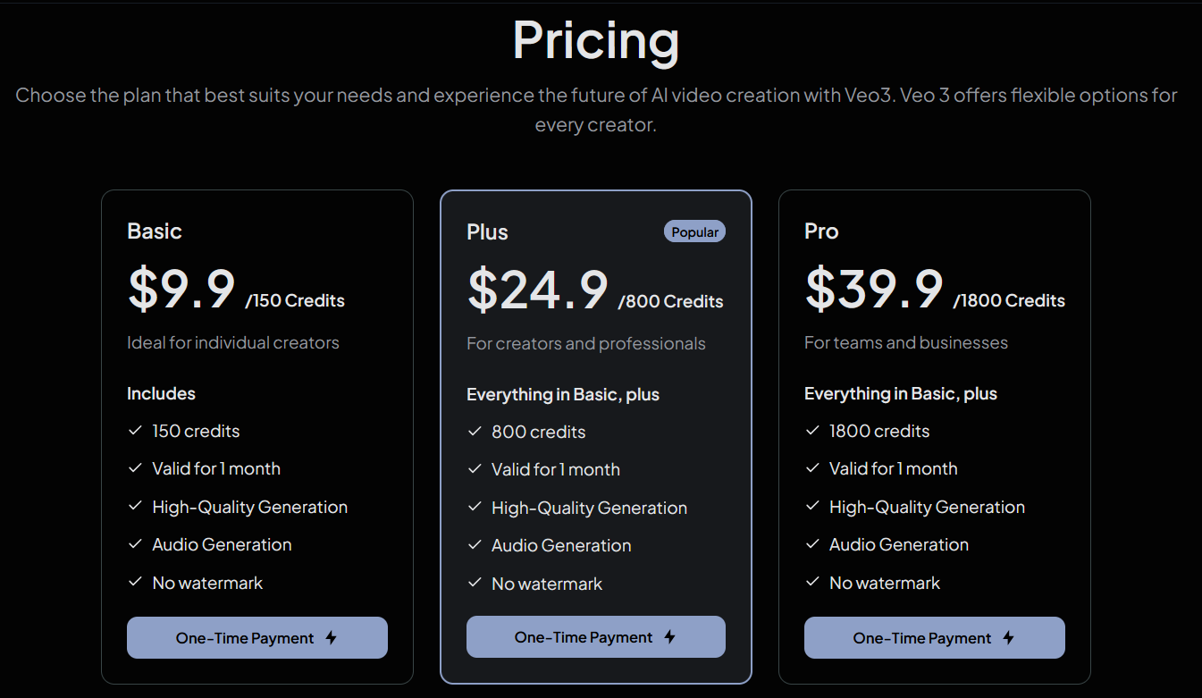Click checkmark beside Plus Valid for 1 month
Image resolution: width=1202 pixels, height=698 pixels.
tap(475, 469)
